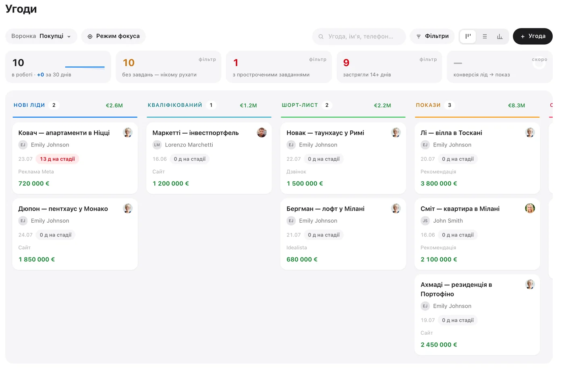Open owner avatar on Лі deal
The image size is (564, 385).
pos(530,132)
